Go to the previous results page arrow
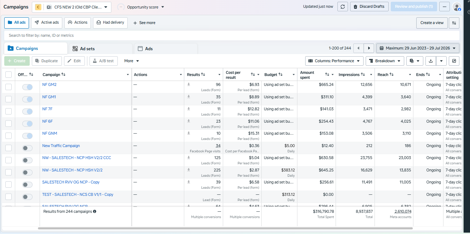The width and height of the screenshot is (470, 234). pos(359,48)
